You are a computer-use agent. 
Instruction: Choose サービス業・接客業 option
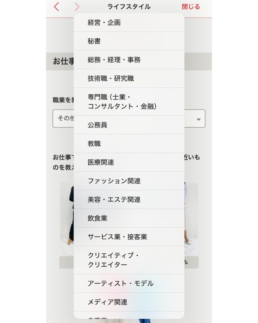click(x=129, y=237)
